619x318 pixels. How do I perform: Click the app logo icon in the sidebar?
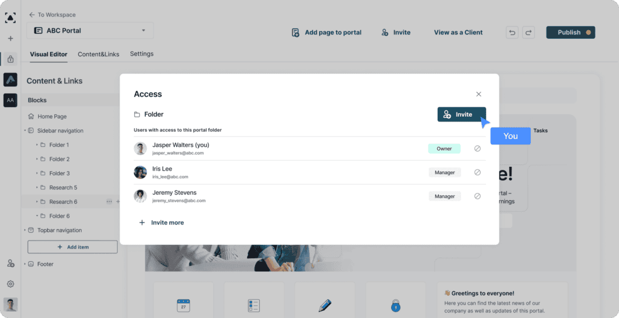[10, 18]
